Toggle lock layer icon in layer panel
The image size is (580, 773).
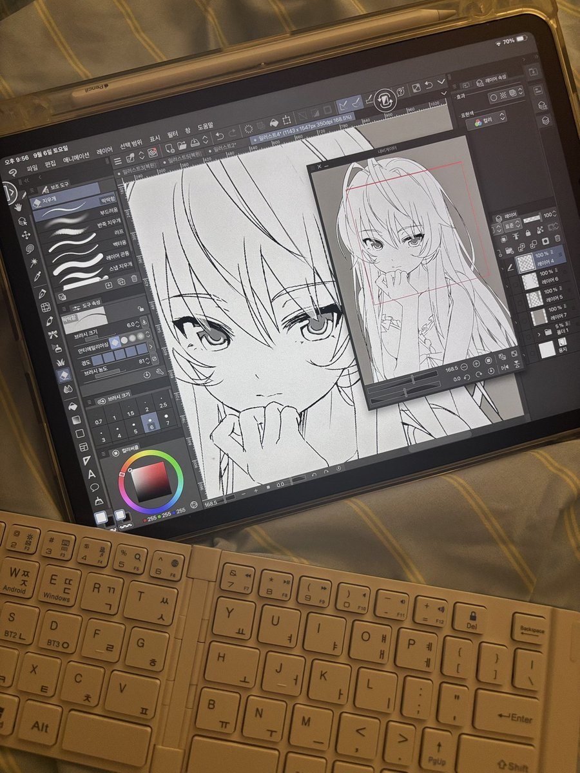click(528, 233)
